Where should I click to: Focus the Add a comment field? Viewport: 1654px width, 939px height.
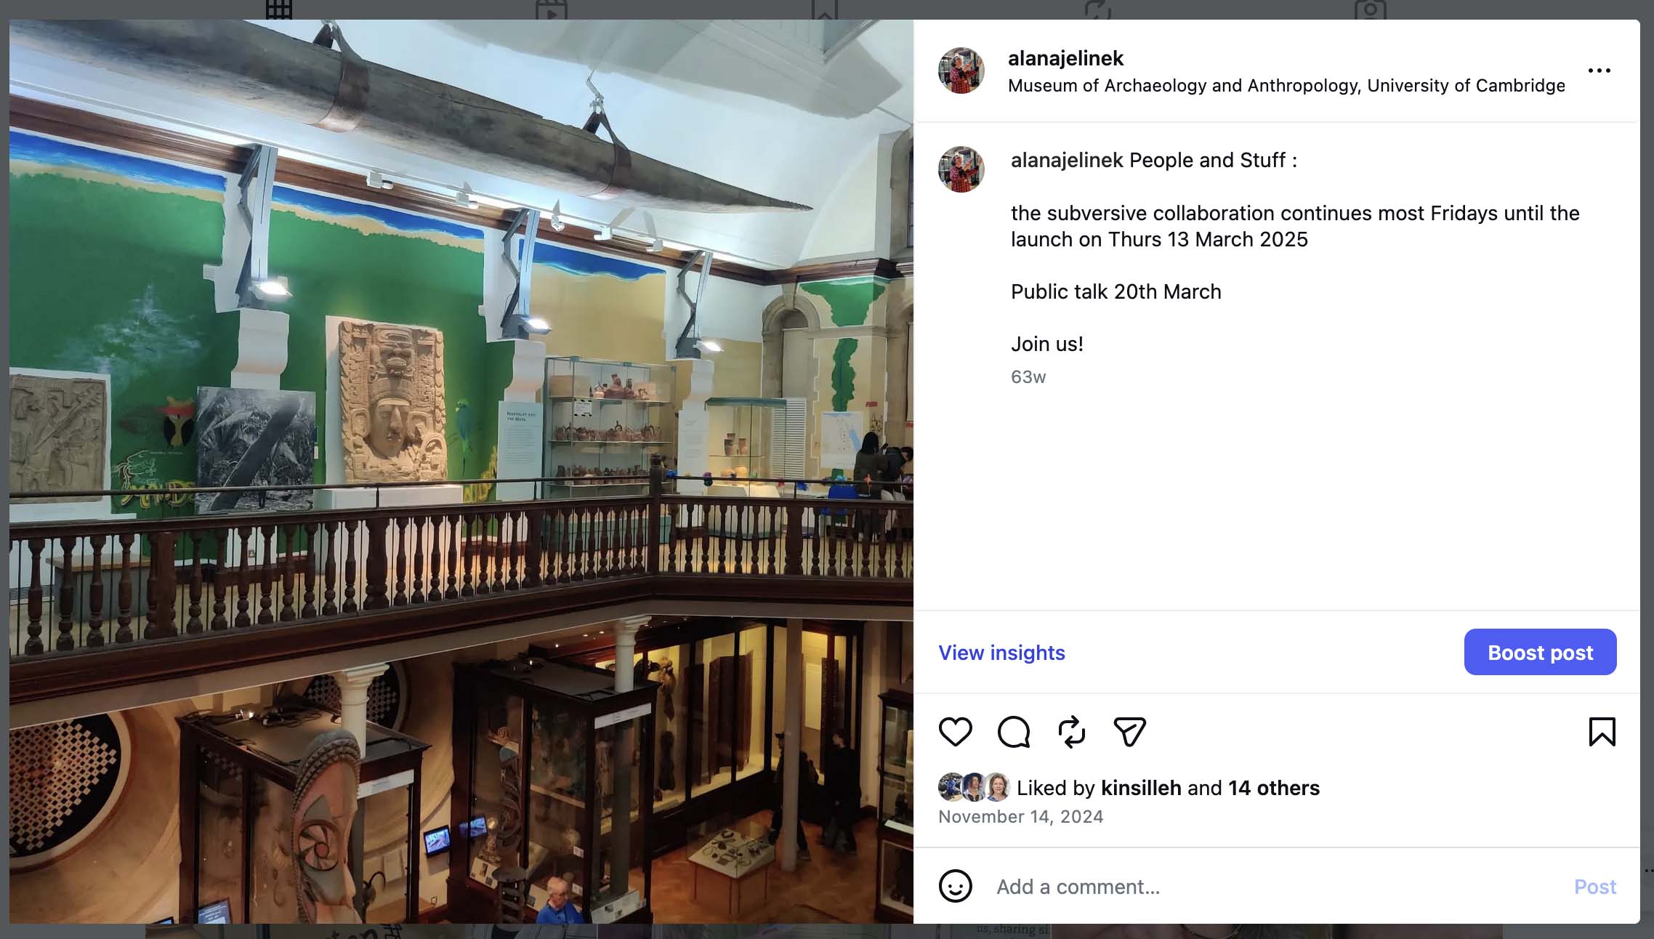pos(1272,887)
